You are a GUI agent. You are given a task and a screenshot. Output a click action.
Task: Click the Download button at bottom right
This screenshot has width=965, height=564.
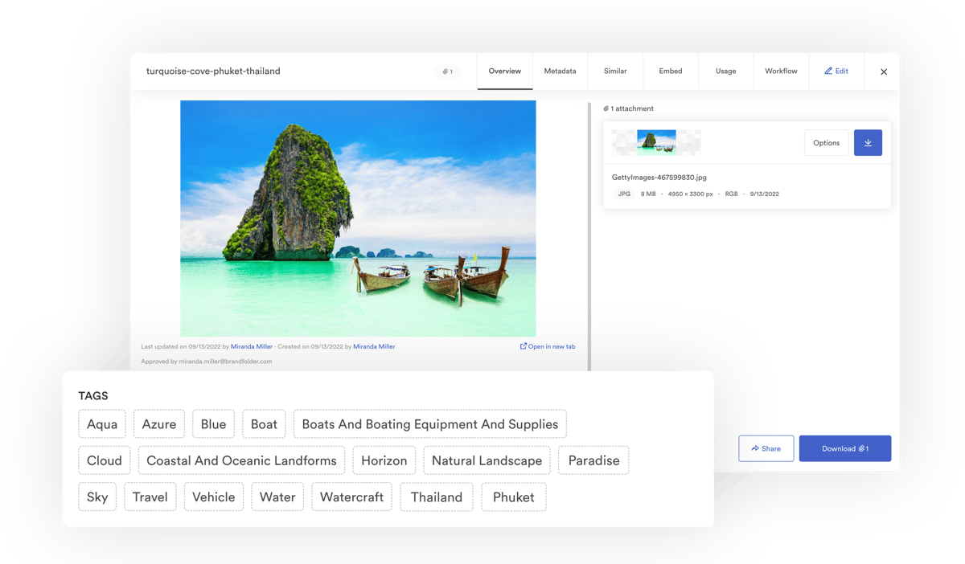[845, 448]
